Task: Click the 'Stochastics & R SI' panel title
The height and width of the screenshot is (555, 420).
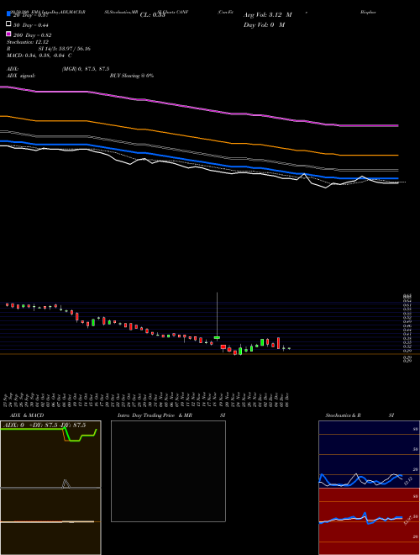Action: tap(360, 415)
